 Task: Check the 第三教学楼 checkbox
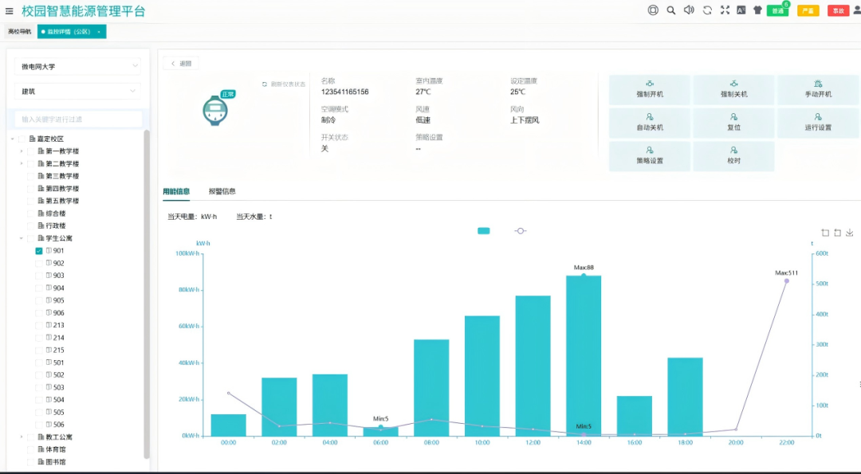(x=31, y=176)
